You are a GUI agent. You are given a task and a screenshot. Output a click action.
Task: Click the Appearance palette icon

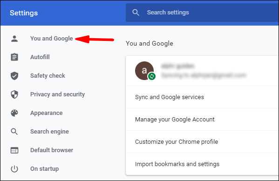[x=14, y=113]
